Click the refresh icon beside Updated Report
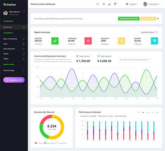Screen dimensions: 165x151 click(x=157, y=32)
